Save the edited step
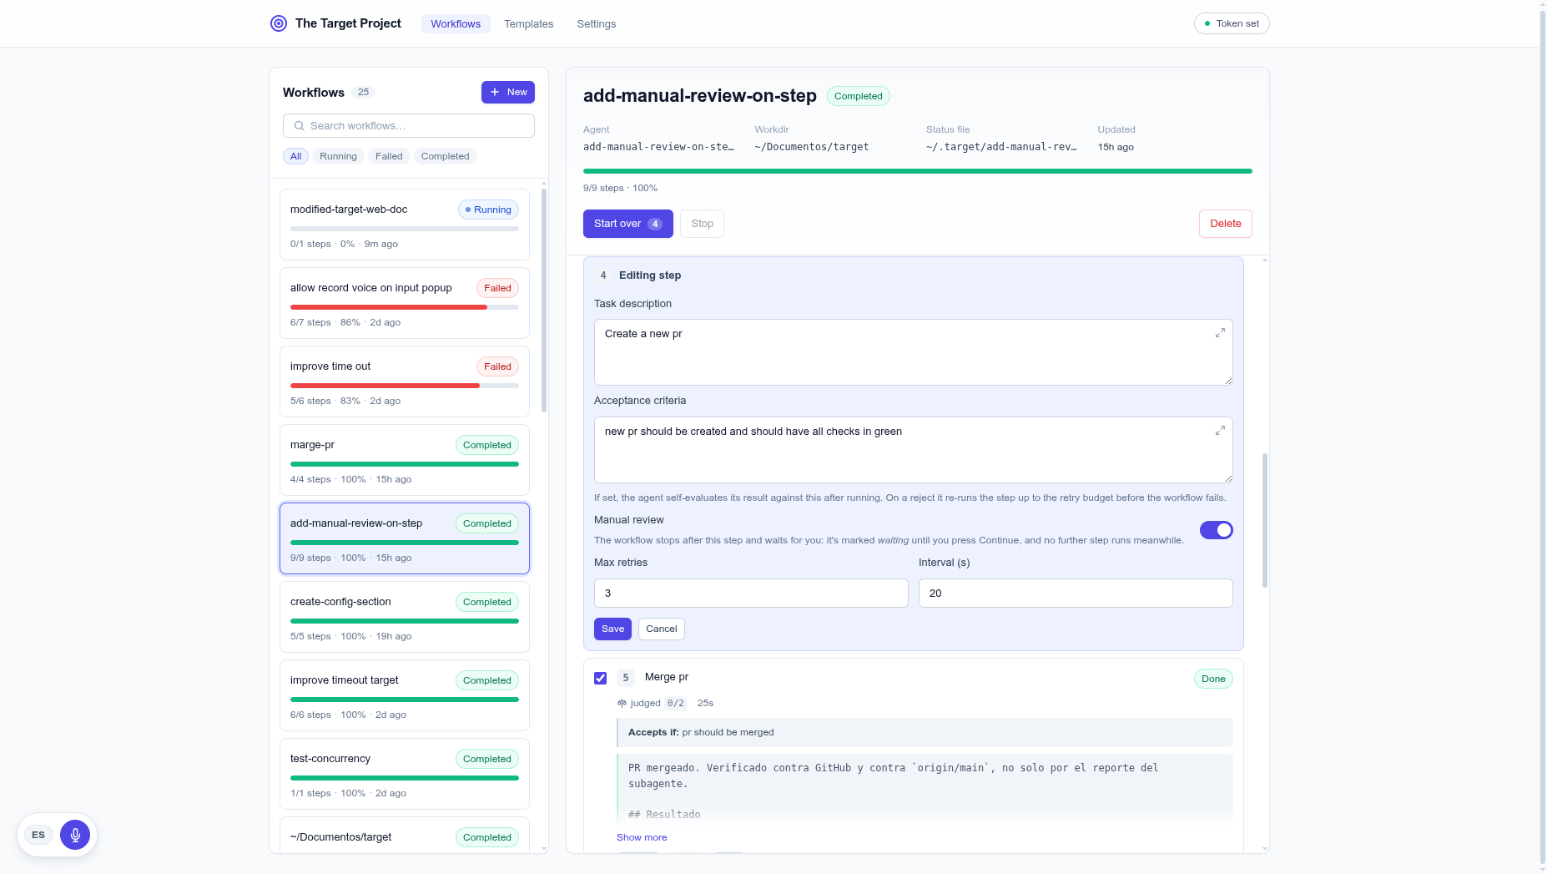The width and height of the screenshot is (1547, 874). tap(612, 629)
